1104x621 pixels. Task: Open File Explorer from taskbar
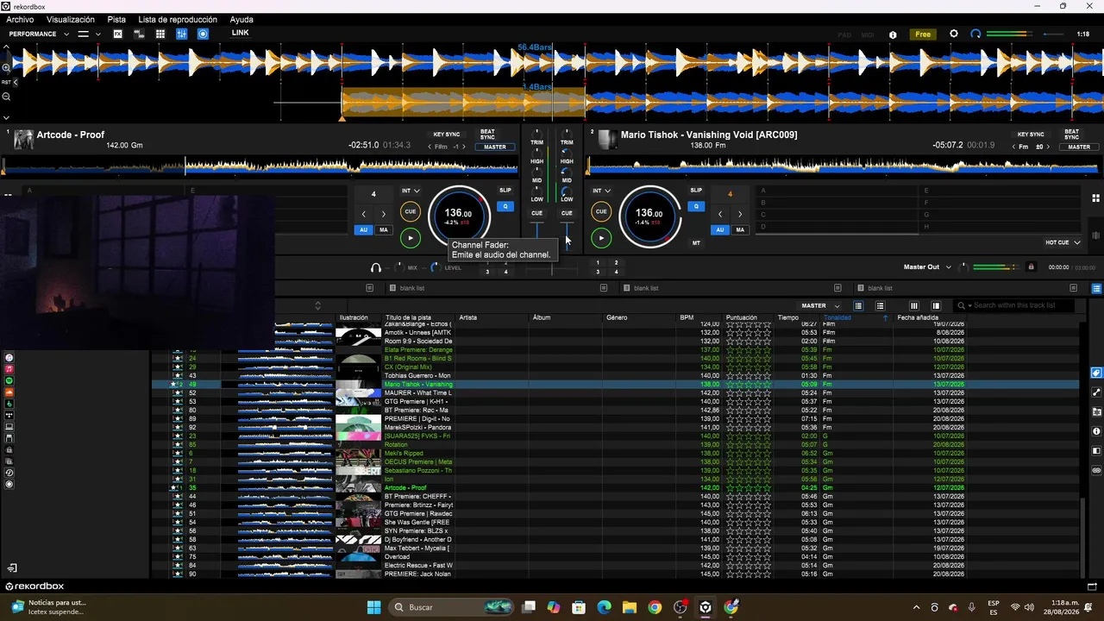[x=630, y=607]
